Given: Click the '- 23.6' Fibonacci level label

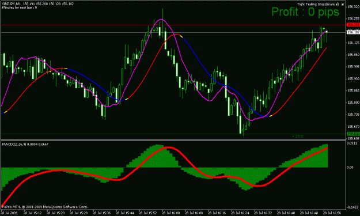Looking at the screenshot, I should [298, 137].
